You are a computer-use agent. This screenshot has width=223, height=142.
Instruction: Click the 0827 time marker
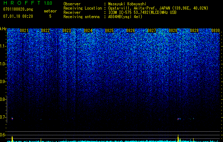152,31
